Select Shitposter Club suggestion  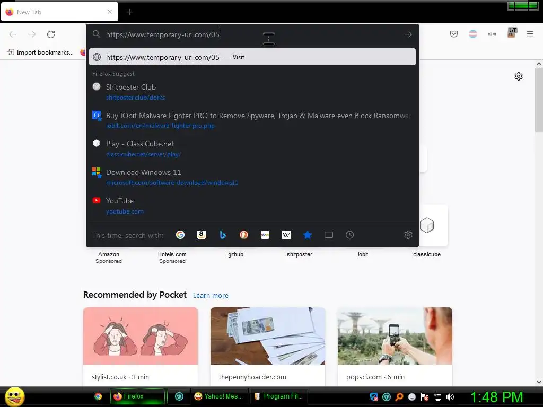pyautogui.click(x=252, y=92)
